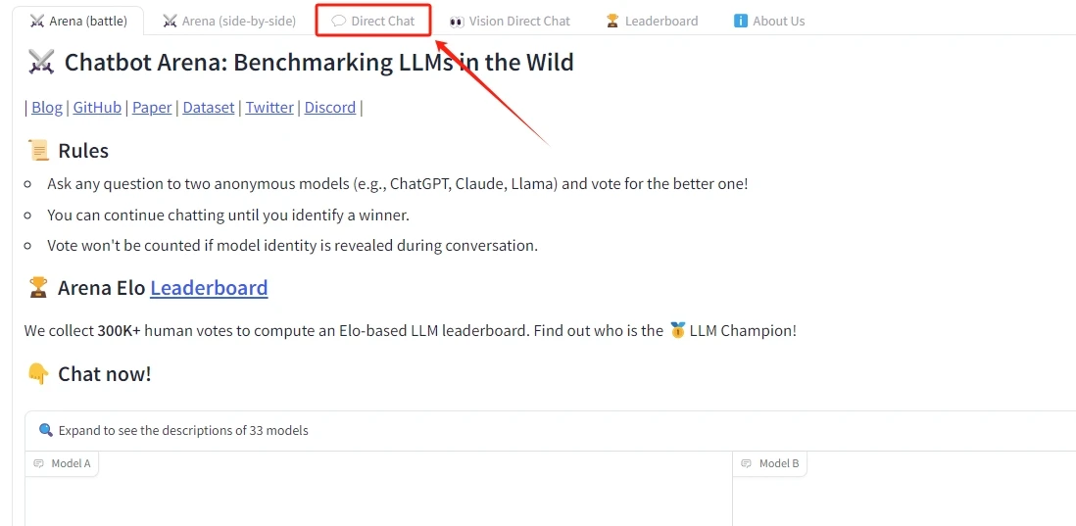Select the Vision Direct Chat tab
This screenshot has height=526, width=1076.
click(x=510, y=22)
